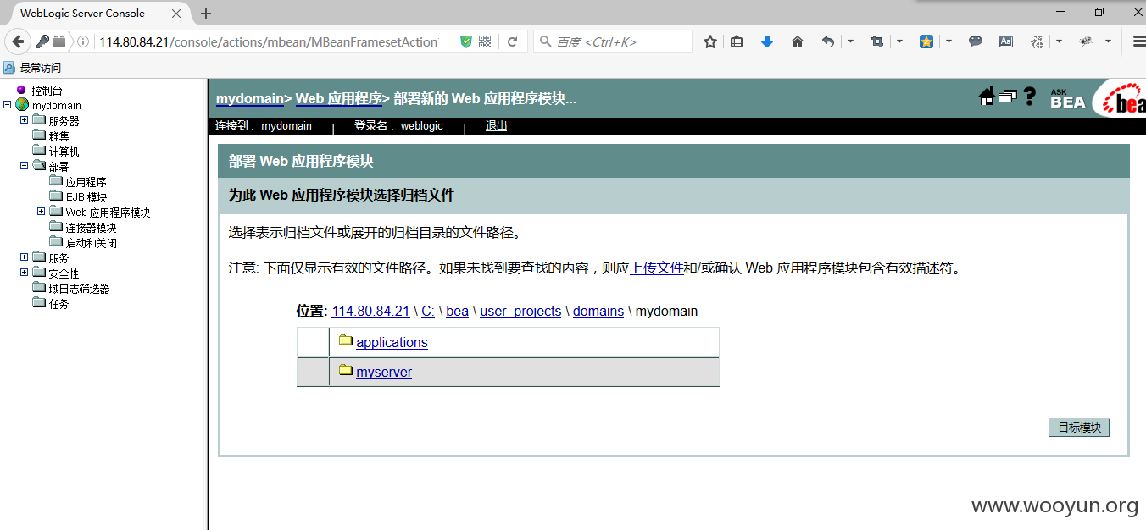This screenshot has width=1146, height=530.
Task: Open the dropdown arrow next to the undo icon
Action: (850, 41)
